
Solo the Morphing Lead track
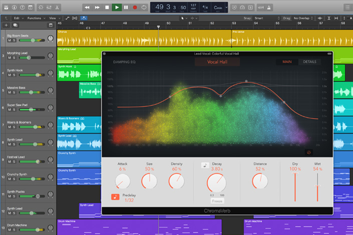point(14,58)
